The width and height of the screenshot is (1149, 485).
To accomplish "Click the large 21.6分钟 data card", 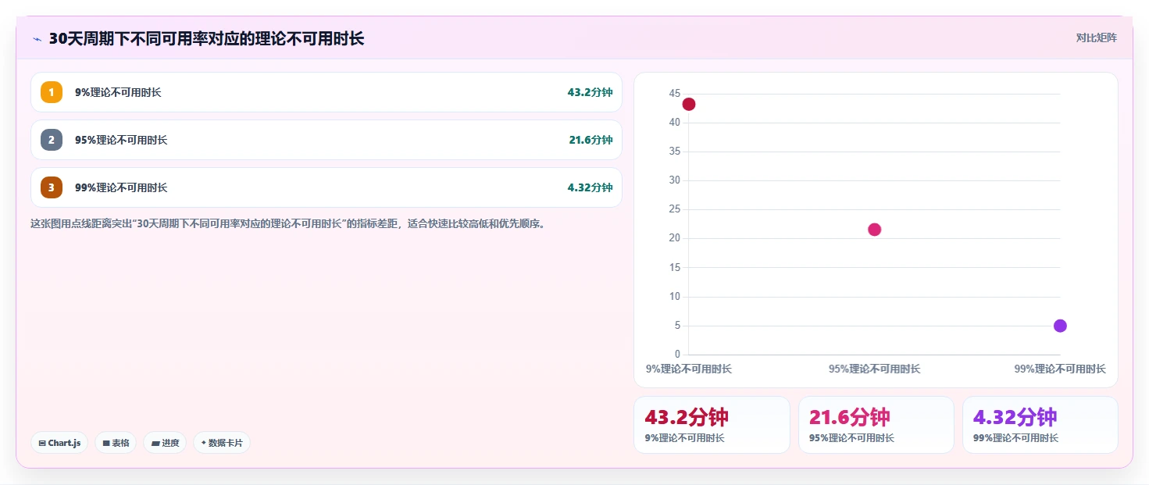I will [876, 425].
